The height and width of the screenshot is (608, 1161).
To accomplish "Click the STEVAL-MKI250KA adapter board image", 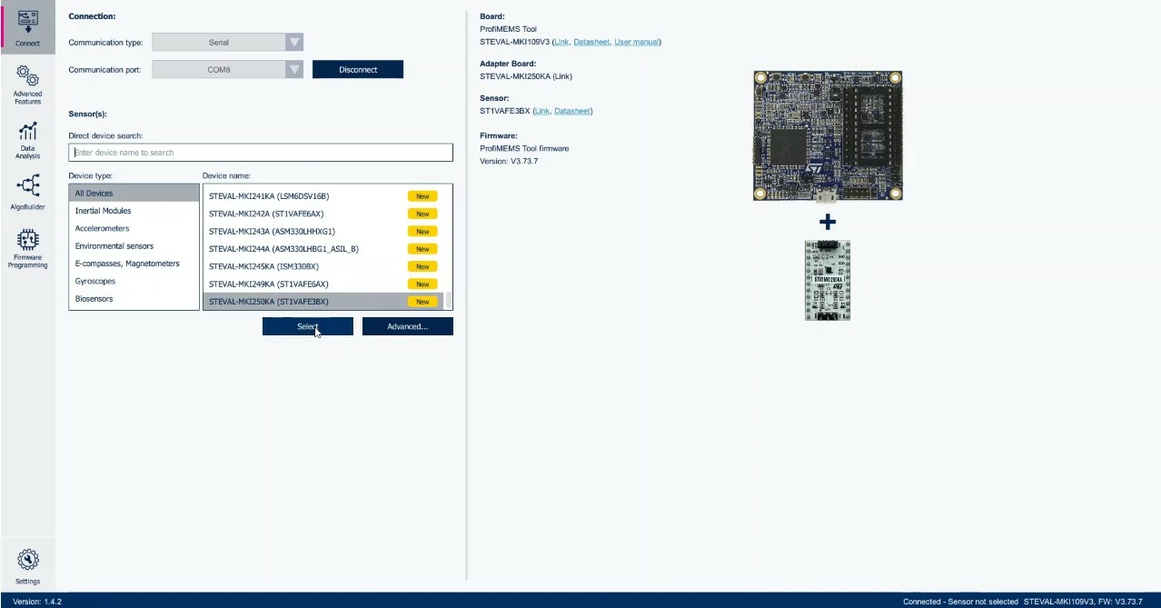I will (x=828, y=280).
